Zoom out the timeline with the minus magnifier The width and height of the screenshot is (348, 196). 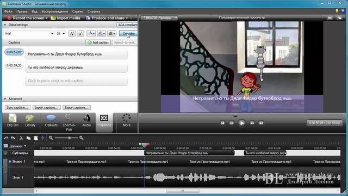[51, 138]
